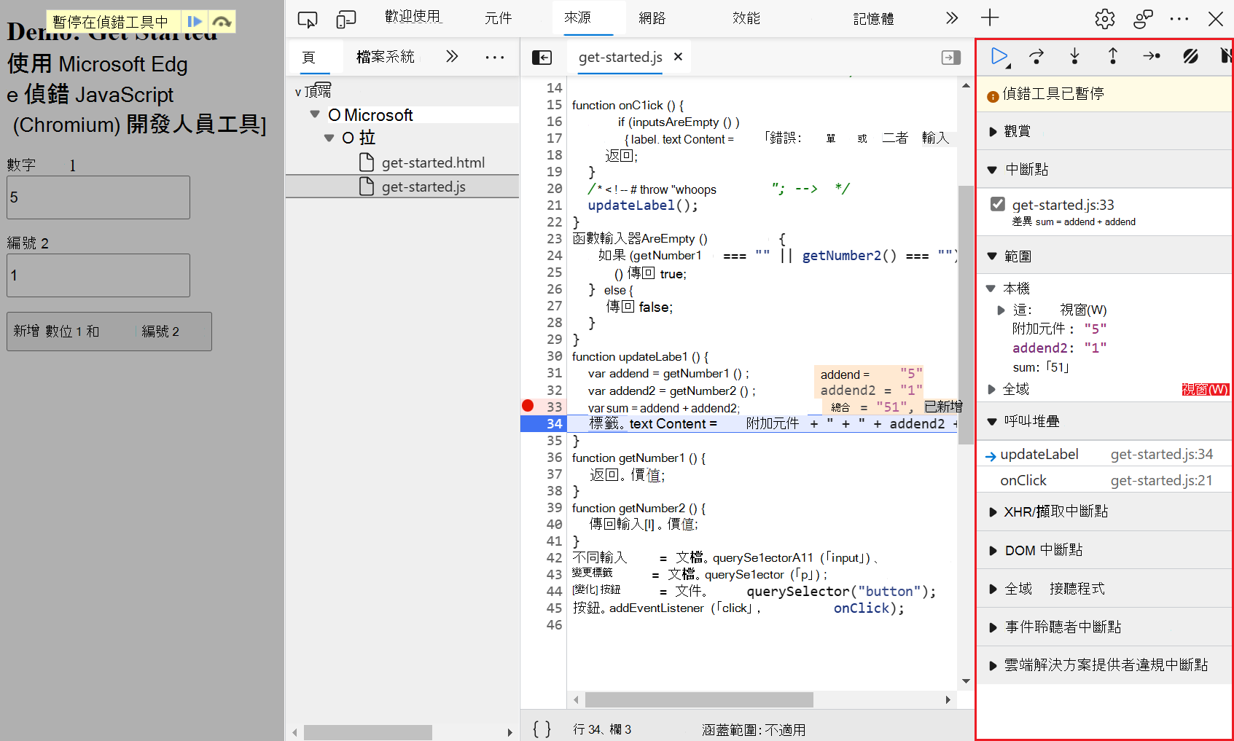This screenshot has width=1234, height=741.
Task: Close the get-started.js editor tab
Action: coord(678,57)
